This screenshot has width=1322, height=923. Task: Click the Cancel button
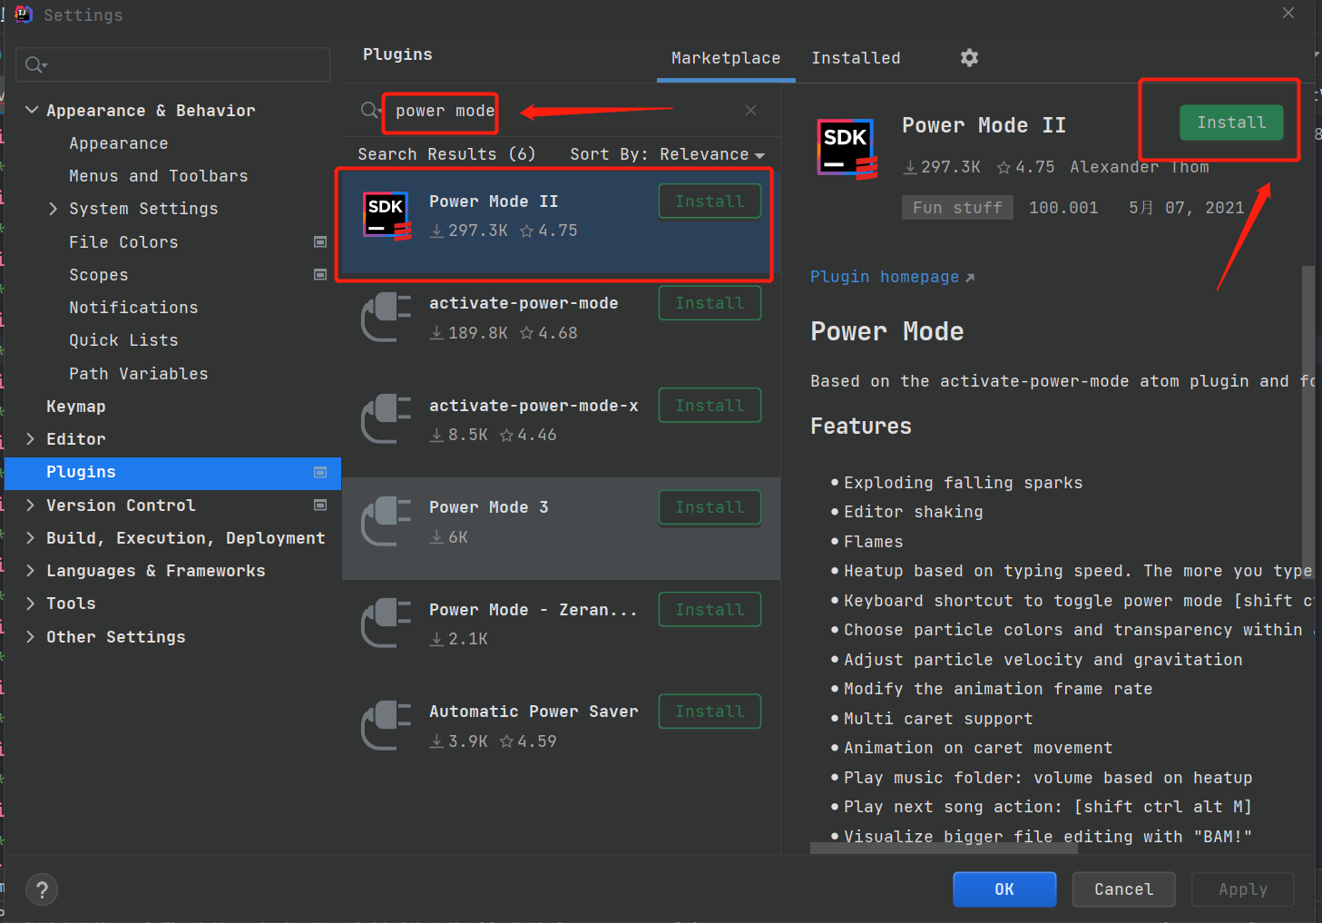[x=1123, y=889]
